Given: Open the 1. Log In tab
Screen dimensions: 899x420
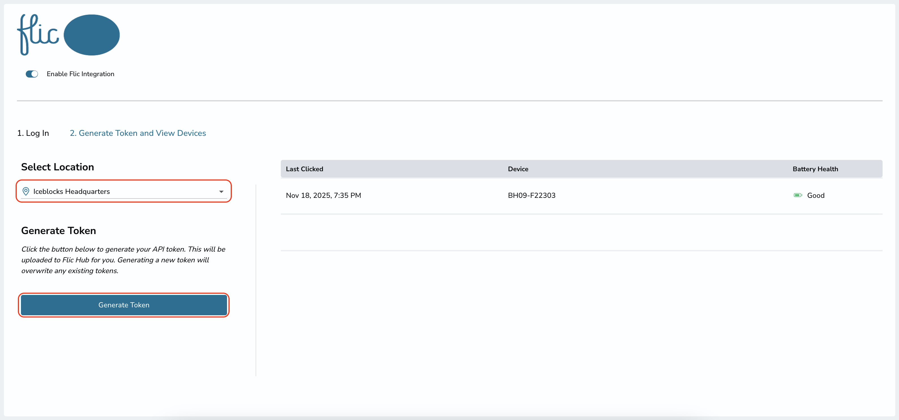Looking at the screenshot, I should click(x=33, y=133).
